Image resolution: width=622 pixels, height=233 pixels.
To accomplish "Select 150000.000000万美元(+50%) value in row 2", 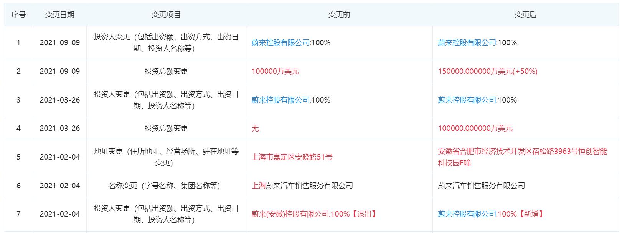I will pyautogui.click(x=488, y=72).
